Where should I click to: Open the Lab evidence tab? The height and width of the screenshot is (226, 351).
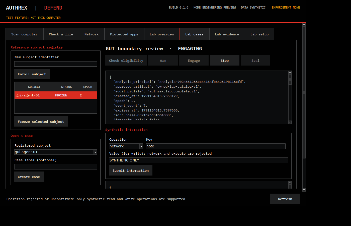click(227, 34)
